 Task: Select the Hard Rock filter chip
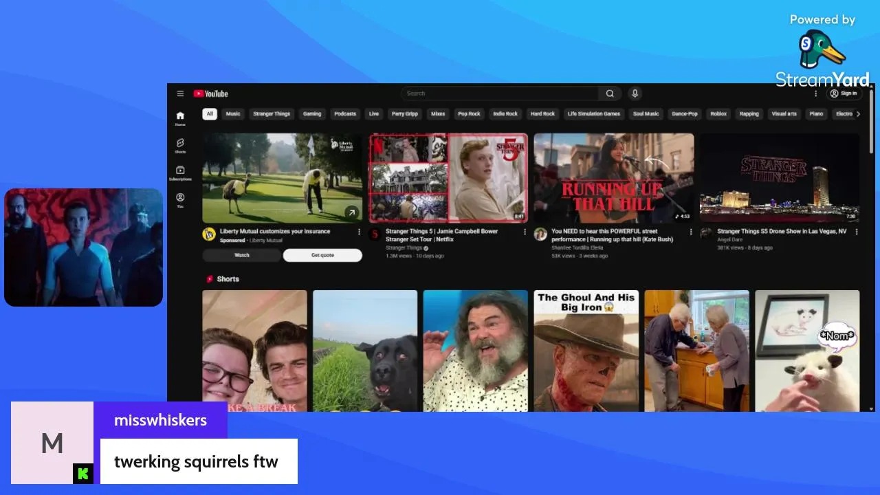pyautogui.click(x=542, y=114)
